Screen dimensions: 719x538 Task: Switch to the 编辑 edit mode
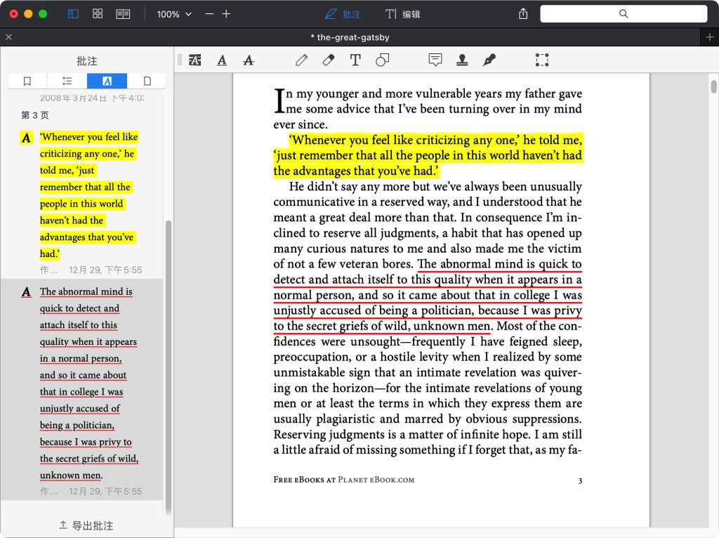point(402,14)
